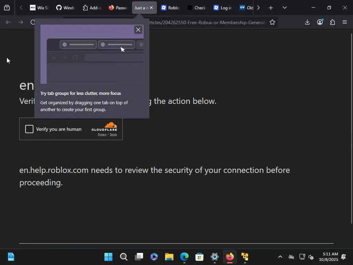Switch to the Add-ons tab
Viewport: 353px width, 265px height.
point(92,8)
